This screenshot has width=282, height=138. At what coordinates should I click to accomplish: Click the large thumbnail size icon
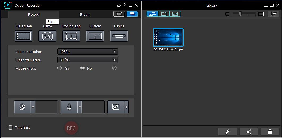coord(261,14)
